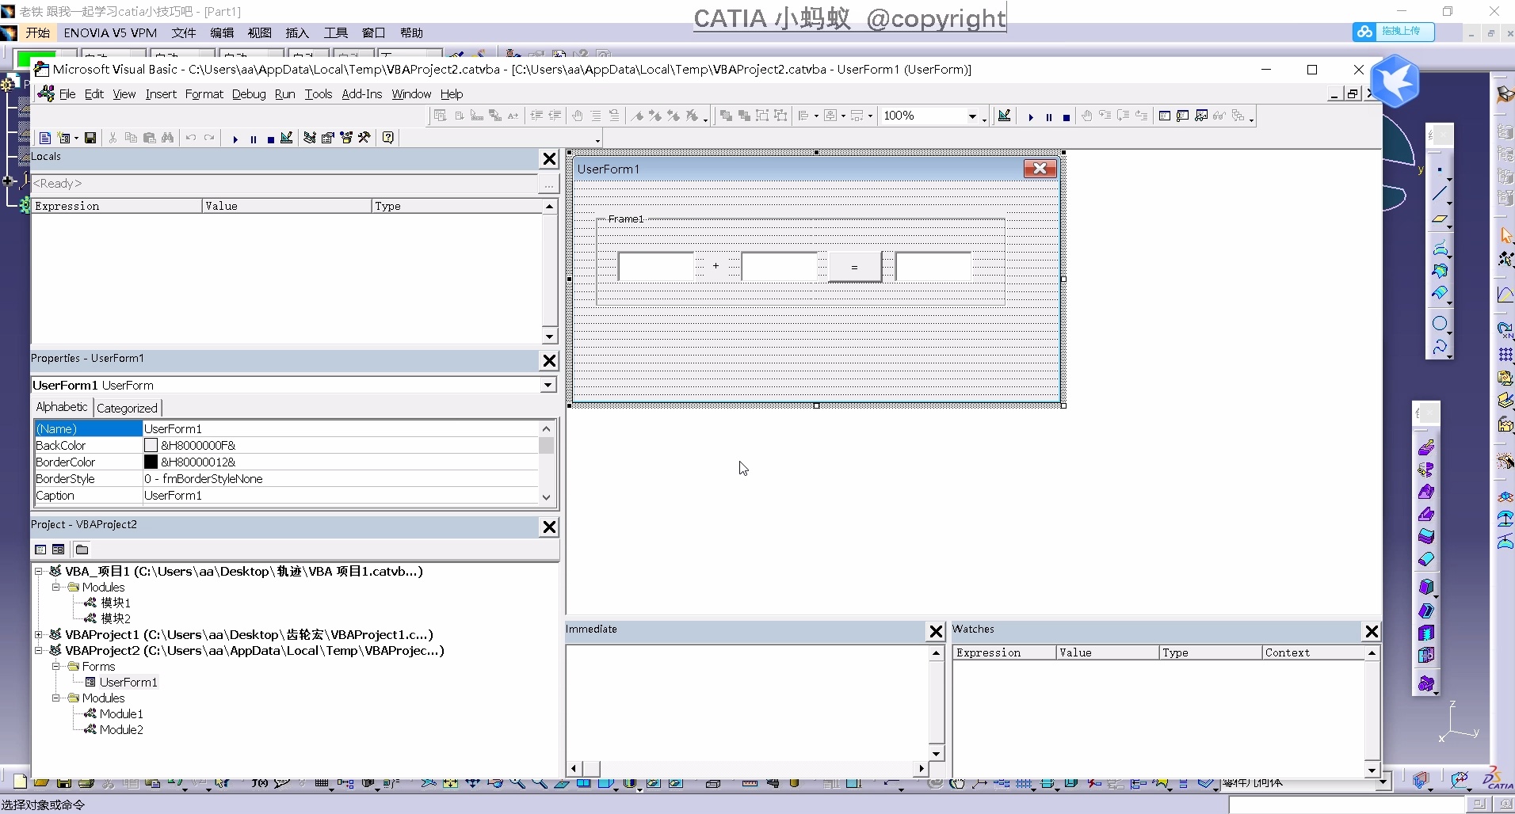The width and height of the screenshot is (1515, 814).
Task: Switch to the Categorized properties tab
Action: point(127,408)
